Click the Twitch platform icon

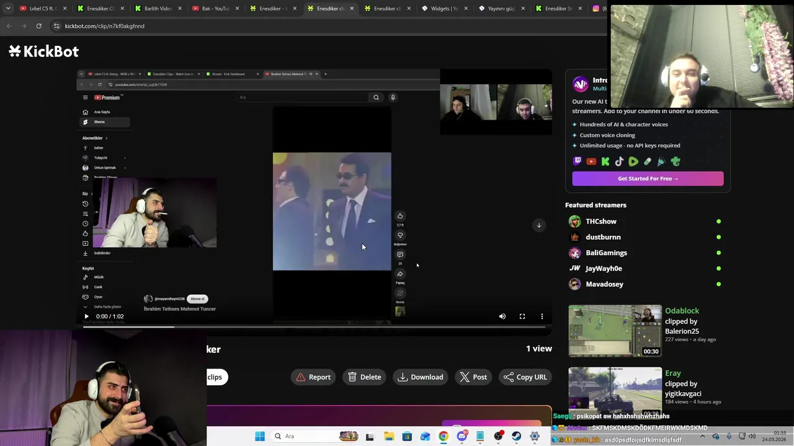pyautogui.click(x=578, y=162)
